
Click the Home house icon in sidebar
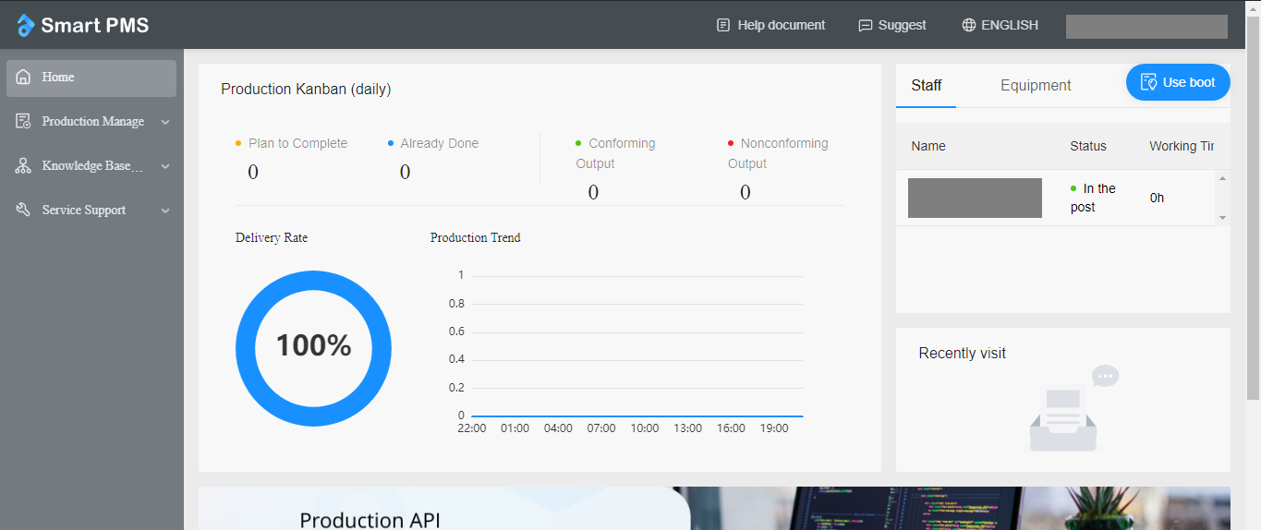[23, 78]
